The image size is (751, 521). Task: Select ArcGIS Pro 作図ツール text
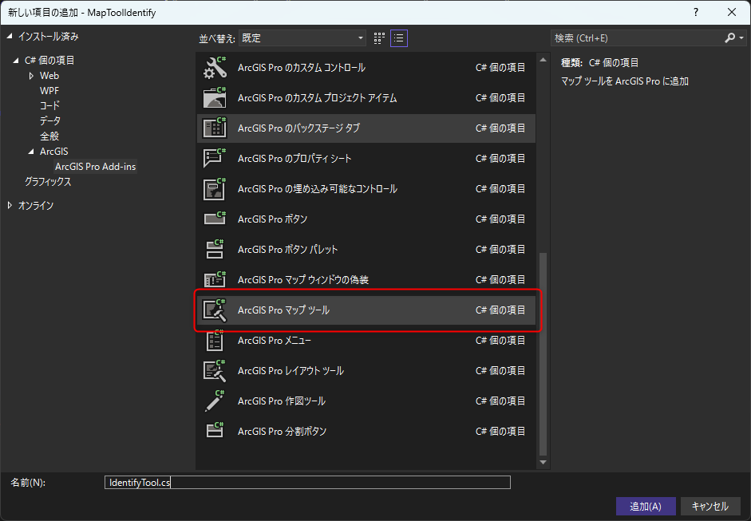(x=282, y=401)
